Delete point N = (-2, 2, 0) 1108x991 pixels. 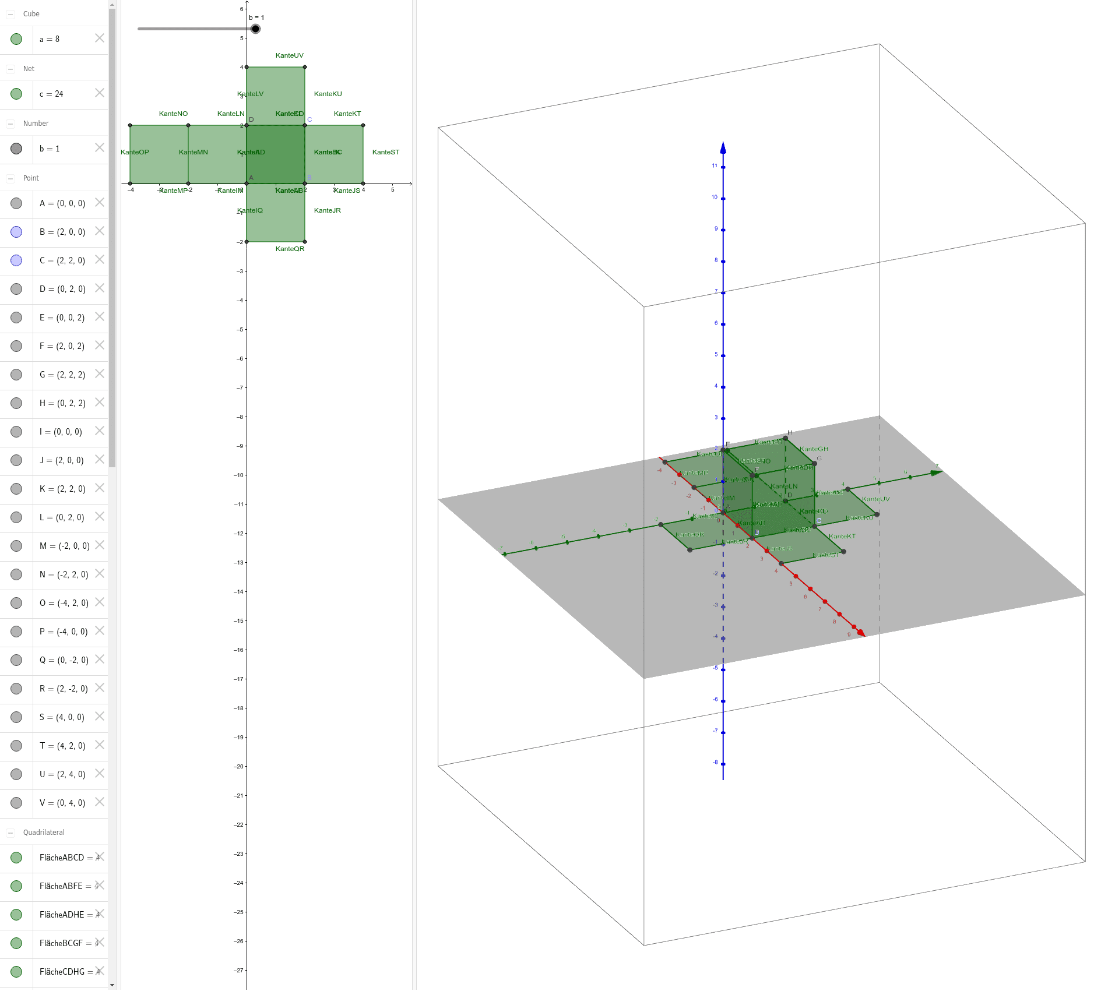pyautogui.click(x=100, y=573)
